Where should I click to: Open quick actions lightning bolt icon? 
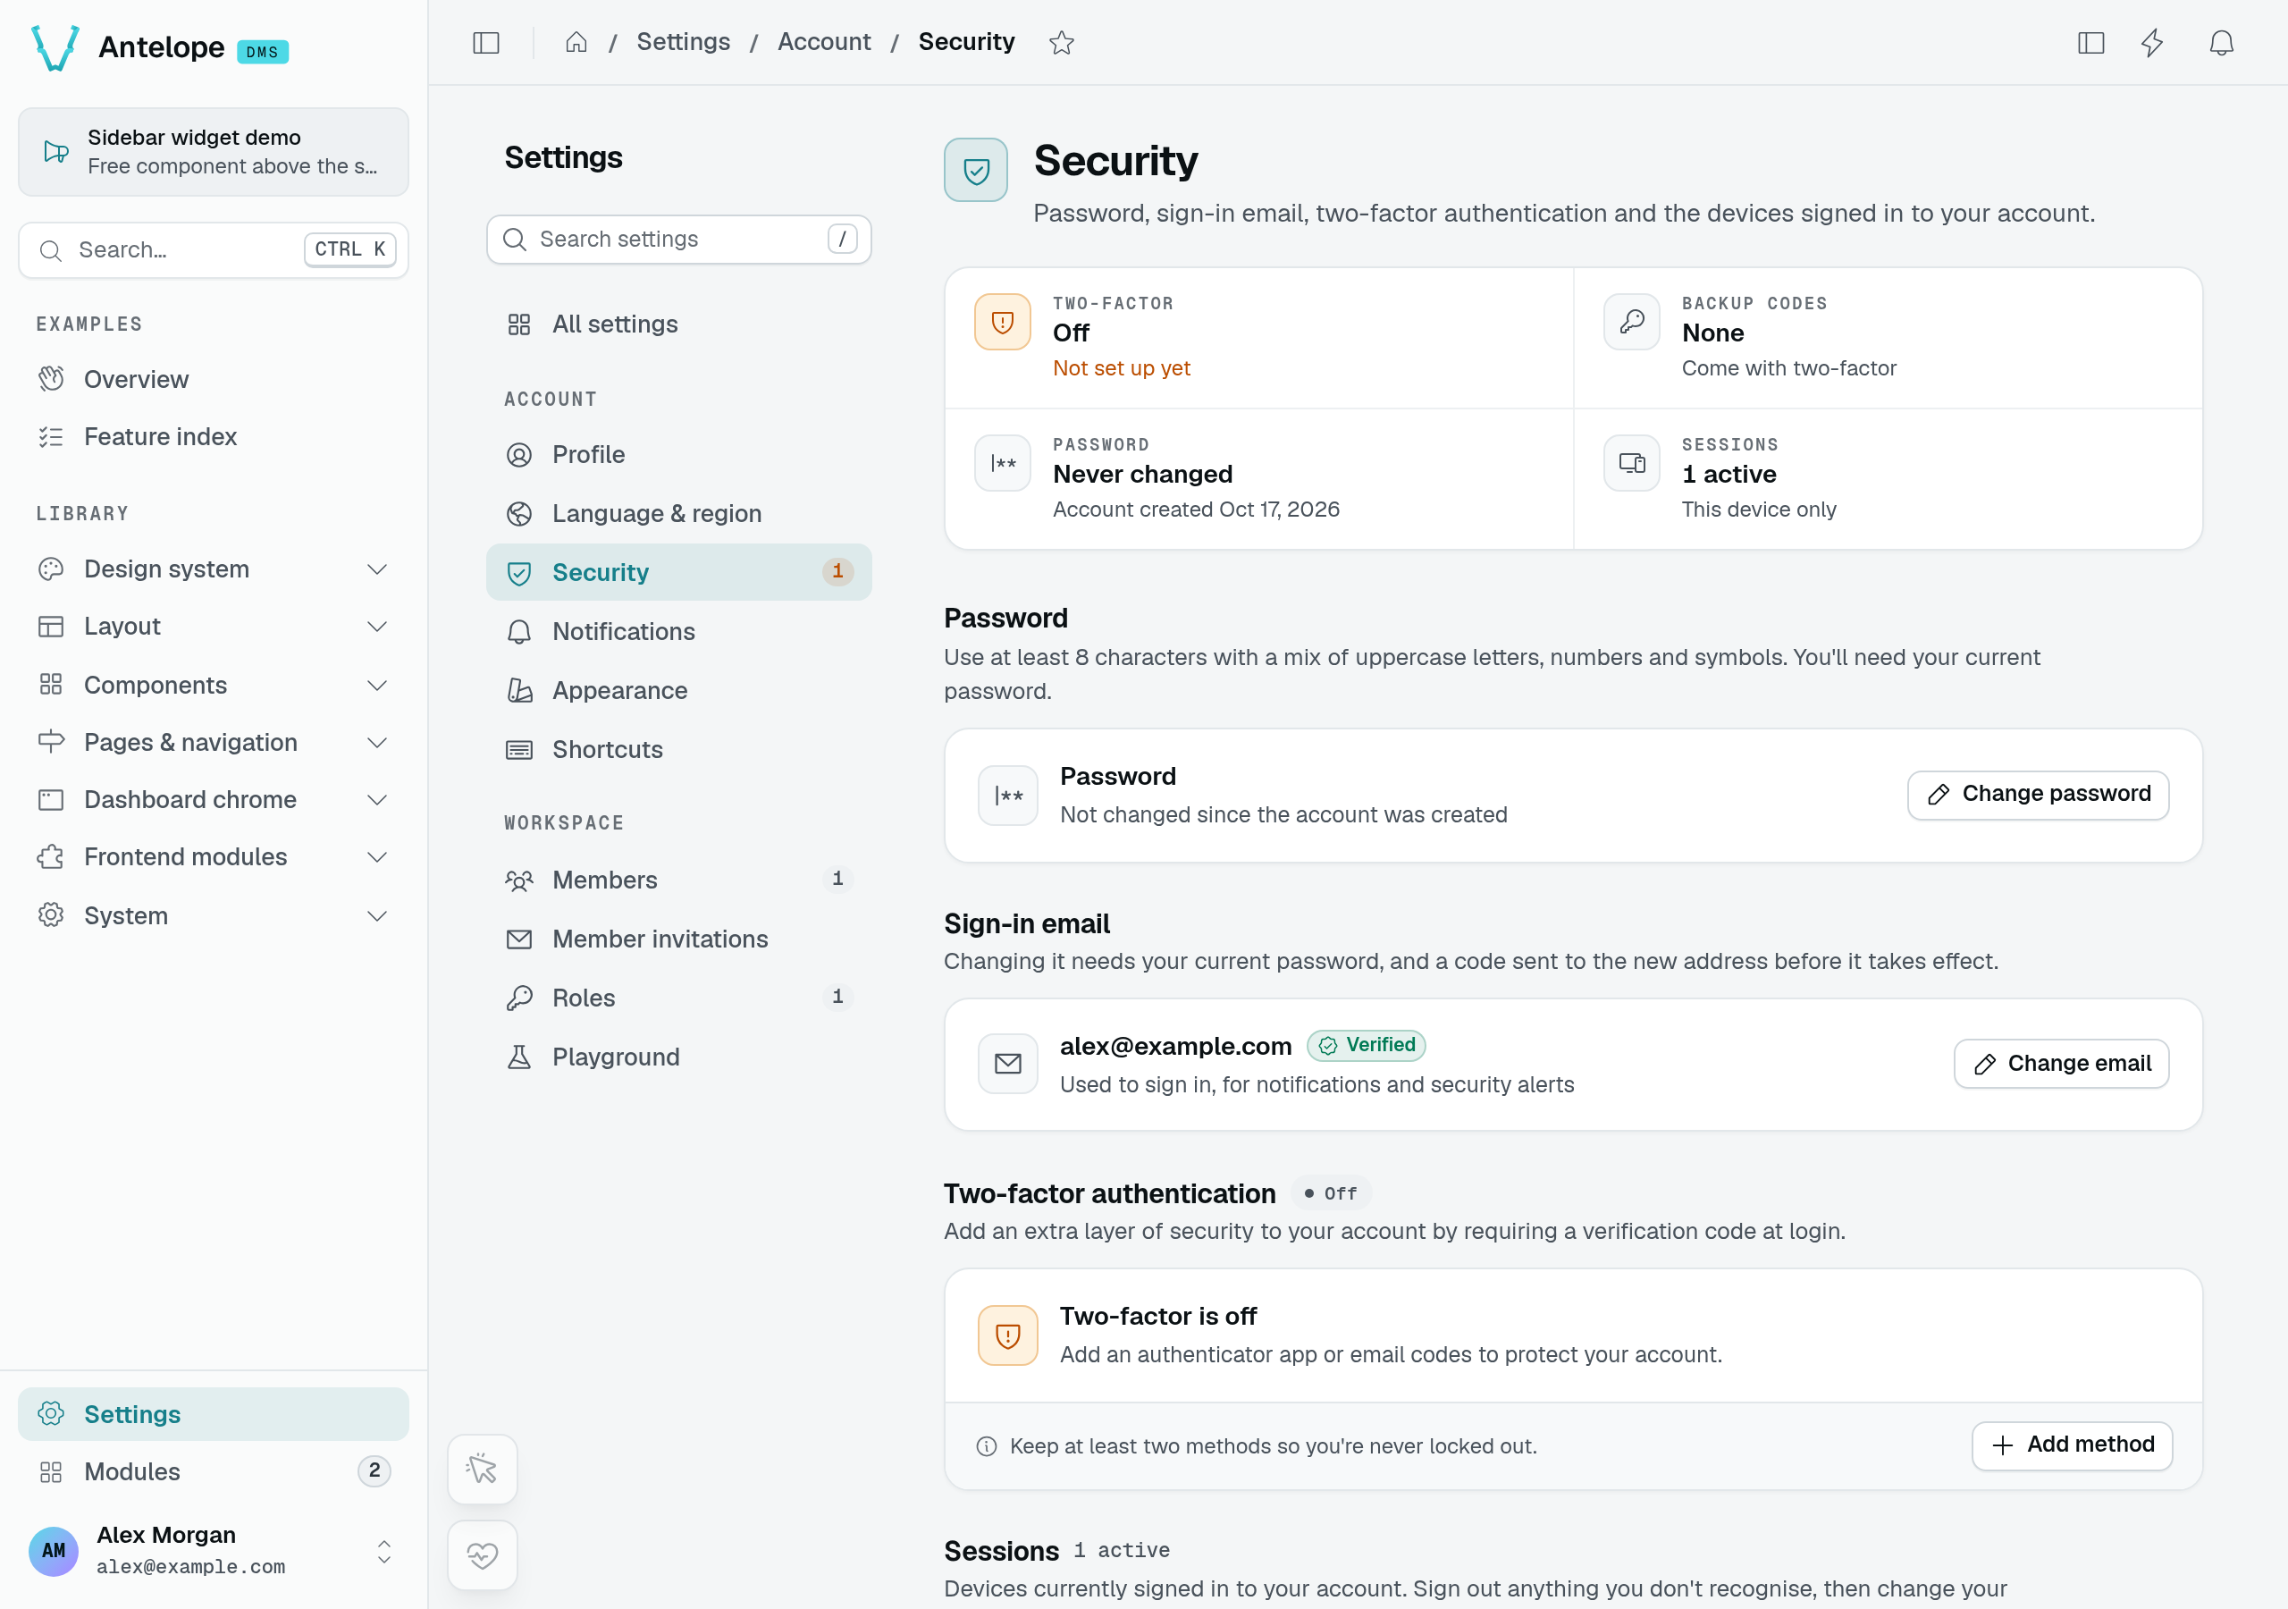[x=2152, y=43]
